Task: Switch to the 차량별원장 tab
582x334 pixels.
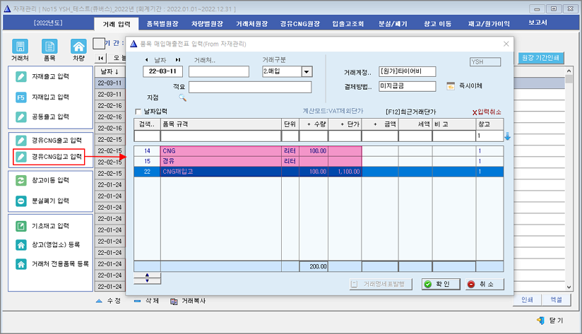Action: (x=207, y=24)
